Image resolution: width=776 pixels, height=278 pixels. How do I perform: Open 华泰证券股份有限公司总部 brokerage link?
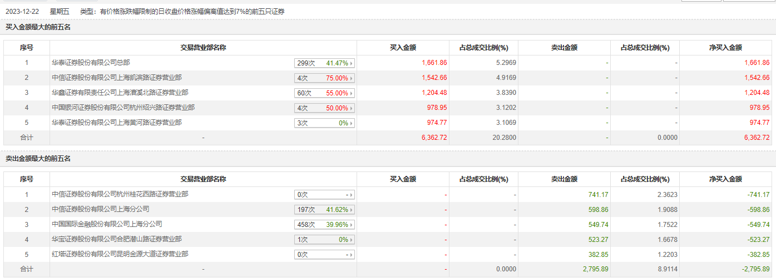[x=91, y=63]
